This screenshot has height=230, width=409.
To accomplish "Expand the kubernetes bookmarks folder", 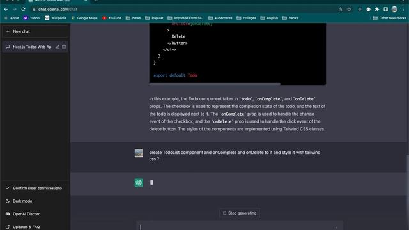I will [x=220, y=18].
